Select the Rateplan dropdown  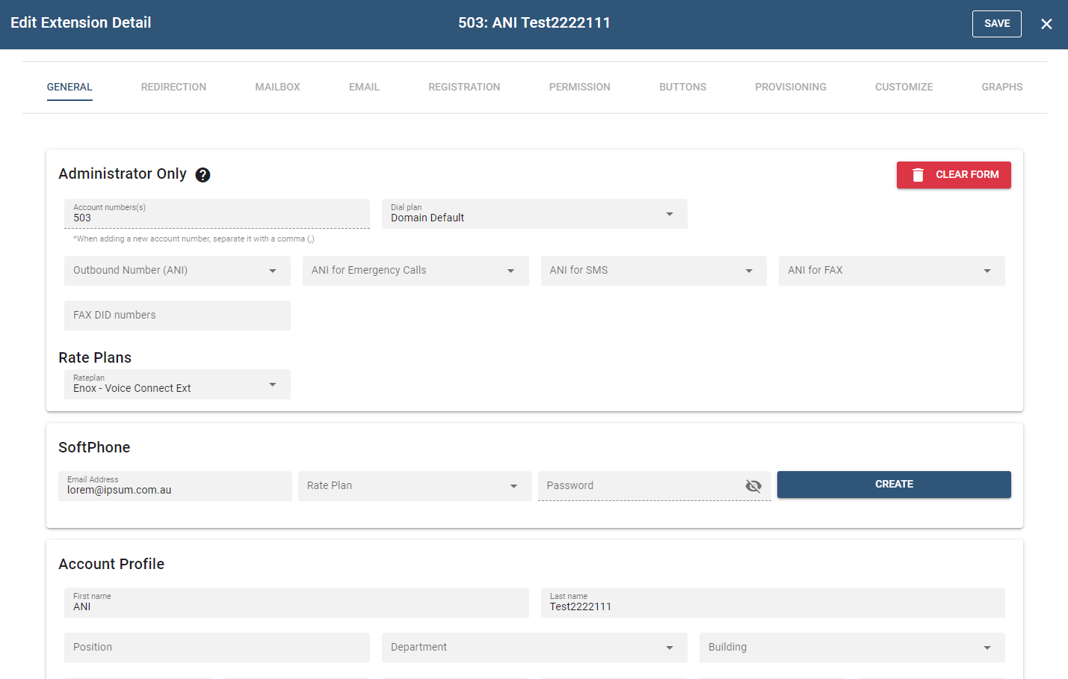177,384
